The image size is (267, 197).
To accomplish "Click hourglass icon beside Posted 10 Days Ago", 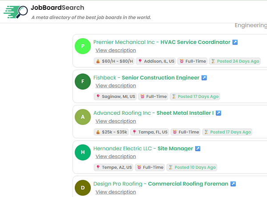I will click(170, 167).
